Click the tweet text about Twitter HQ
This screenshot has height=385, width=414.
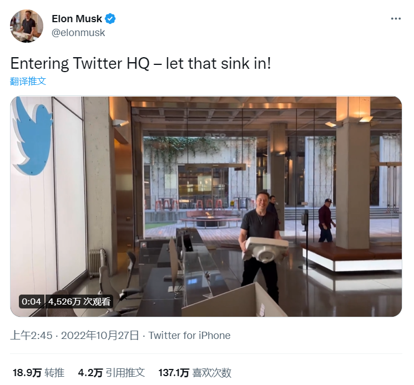point(140,63)
